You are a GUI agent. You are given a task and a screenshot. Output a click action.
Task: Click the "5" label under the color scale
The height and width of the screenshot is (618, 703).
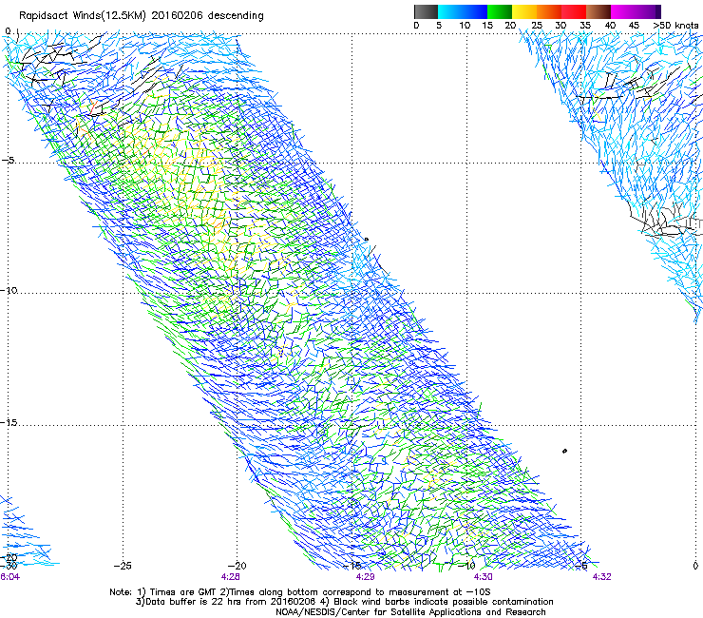(439, 25)
